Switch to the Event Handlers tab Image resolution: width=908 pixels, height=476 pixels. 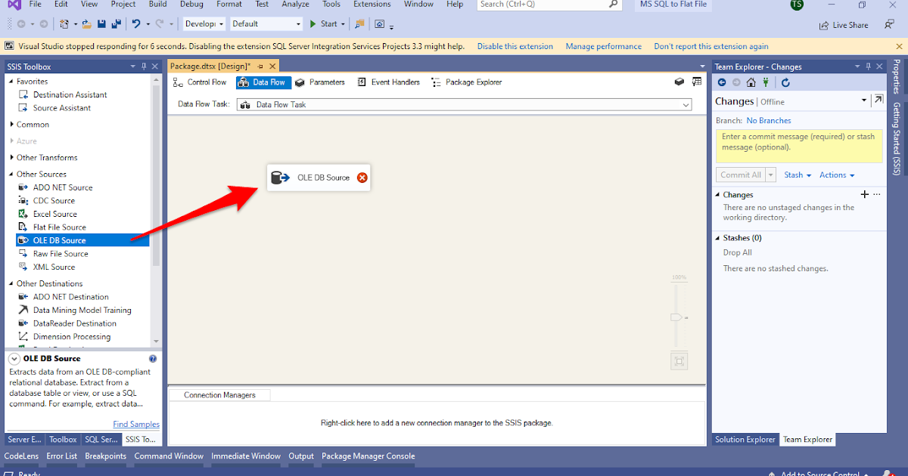click(x=388, y=82)
